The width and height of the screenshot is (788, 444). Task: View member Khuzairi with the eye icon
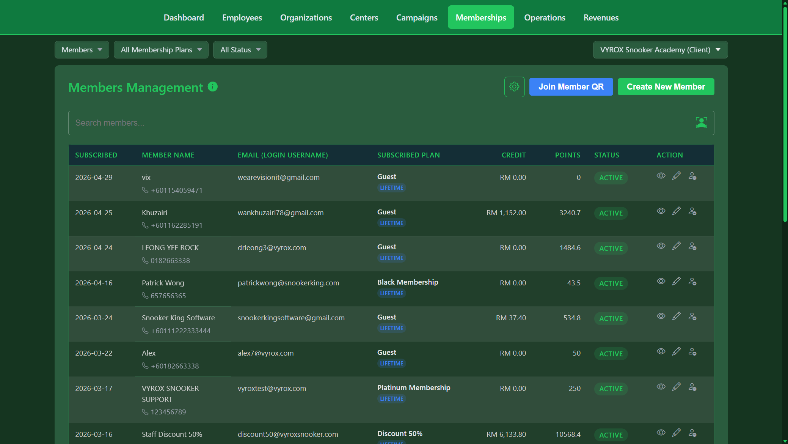pyautogui.click(x=661, y=211)
